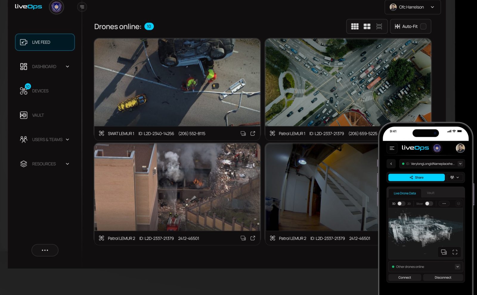Choose the stacked list layout icon
Viewport: 477px width, 295px height.
pos(379,27)
